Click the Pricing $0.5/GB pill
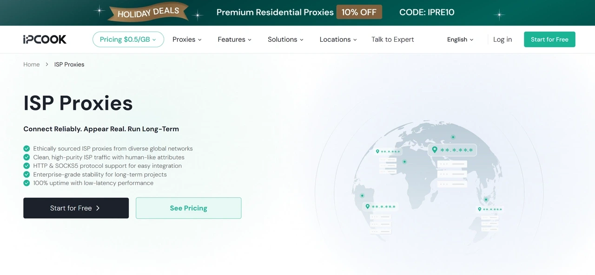 (x=128, y=39)
